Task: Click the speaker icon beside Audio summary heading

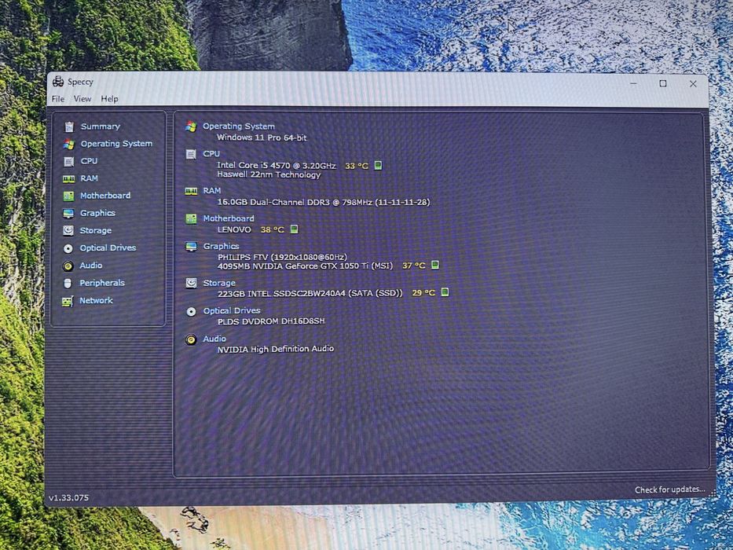Action: click(191, 339)
